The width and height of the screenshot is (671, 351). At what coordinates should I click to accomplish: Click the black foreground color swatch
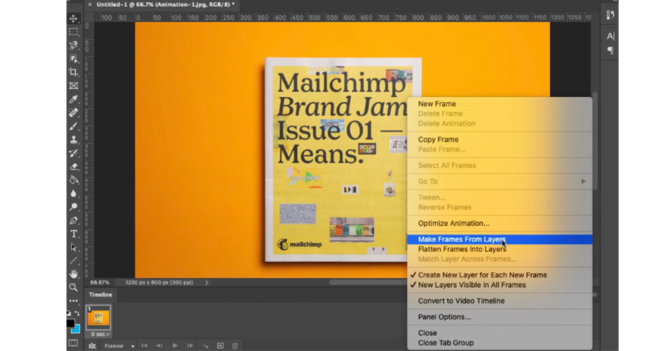[x=70, y=324]
